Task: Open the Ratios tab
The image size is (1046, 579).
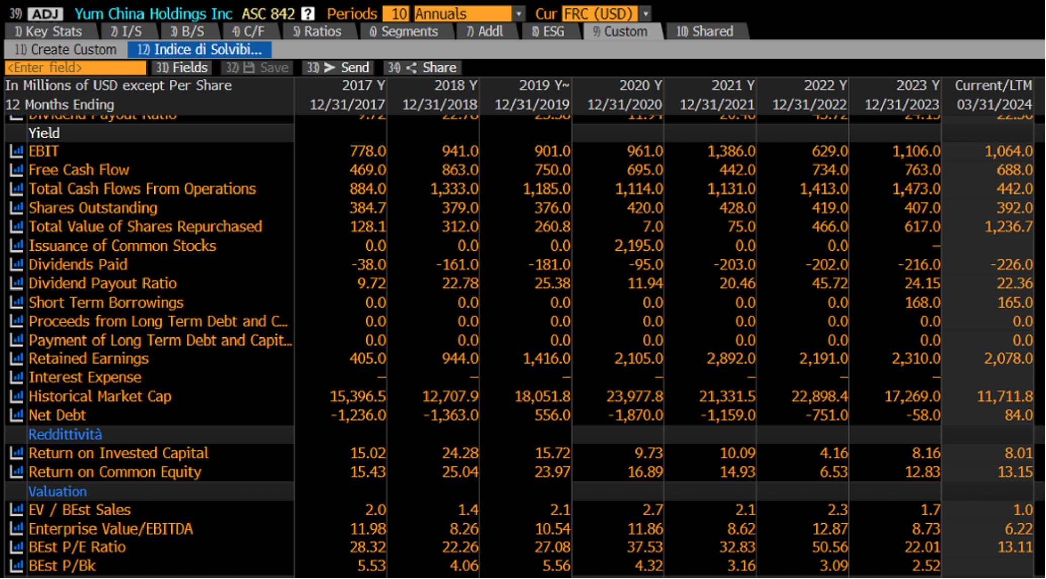Action: 317,32
